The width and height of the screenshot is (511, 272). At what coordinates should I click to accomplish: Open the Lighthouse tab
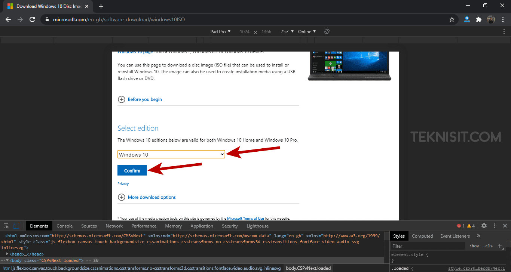pos(258,226)
